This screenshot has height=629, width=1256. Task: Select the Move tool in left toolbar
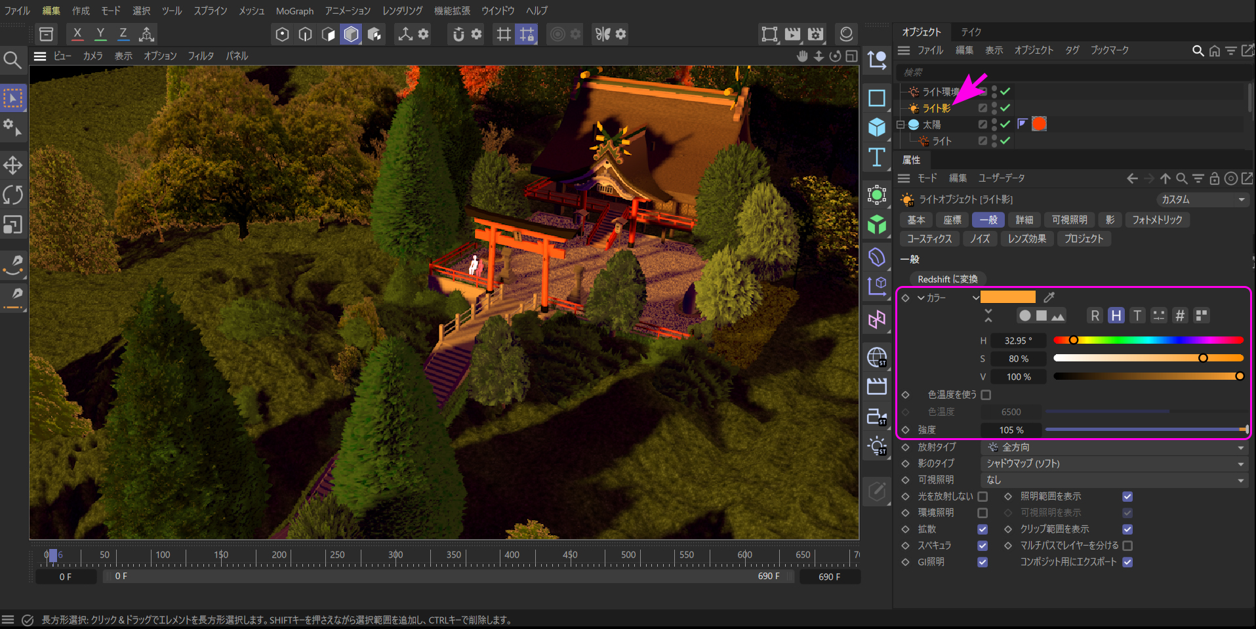tap(13, 165)
